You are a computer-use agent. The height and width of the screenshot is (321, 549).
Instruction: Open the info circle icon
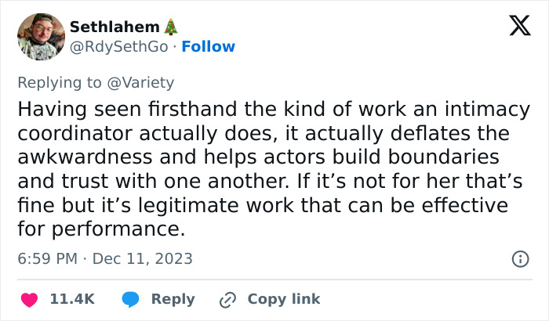(x=519, y=258)
